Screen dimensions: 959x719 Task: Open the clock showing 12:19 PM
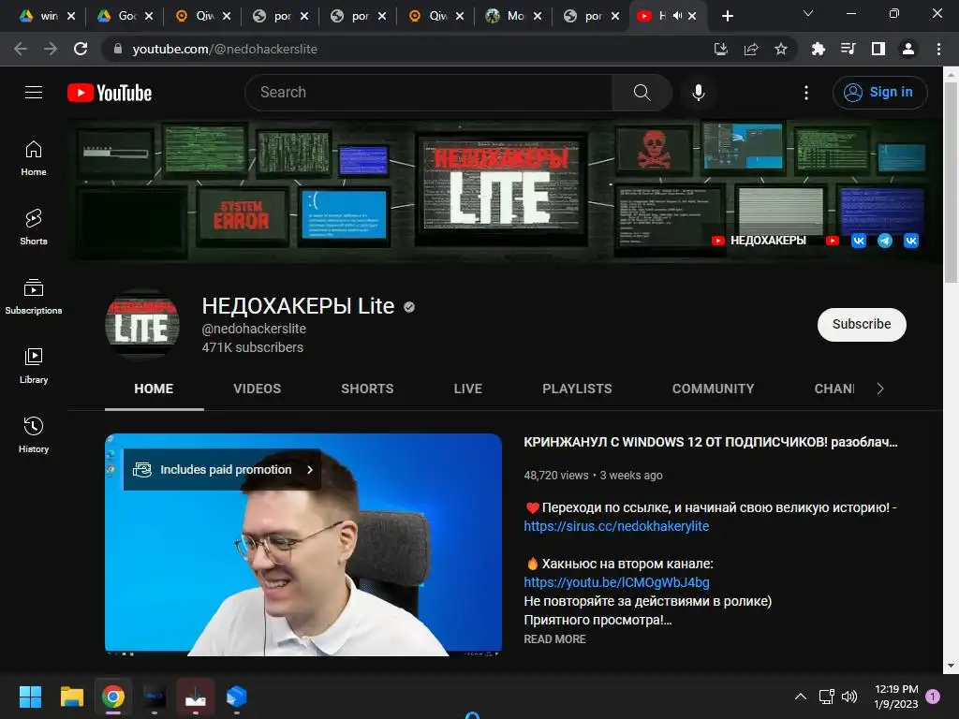pyautogui.click(x=896, y=697)
